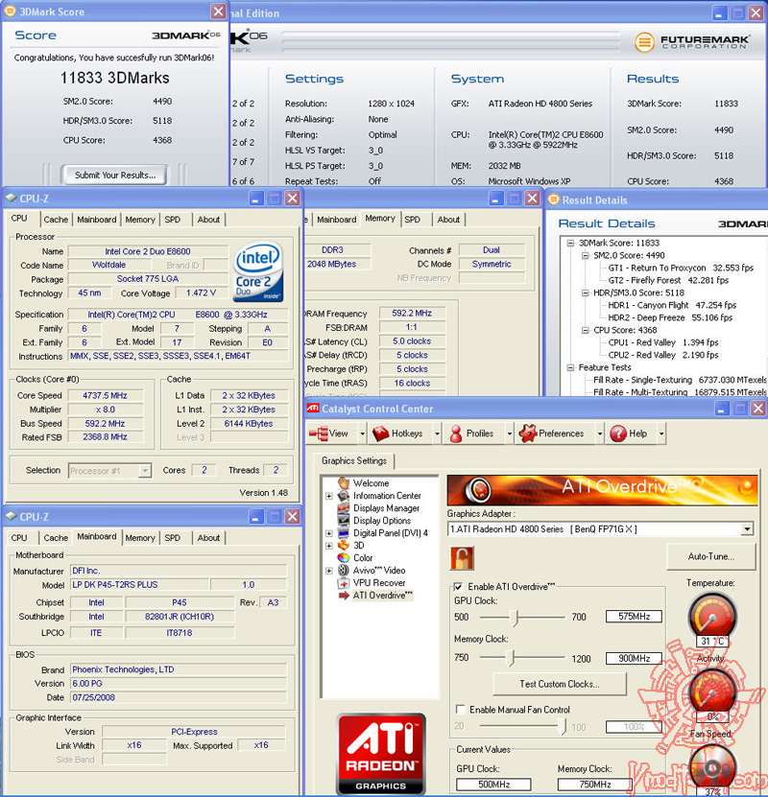Click the Catalyst Control Center title ATI icon
This screenshot has height=797, width=768.
click(313, 409)
